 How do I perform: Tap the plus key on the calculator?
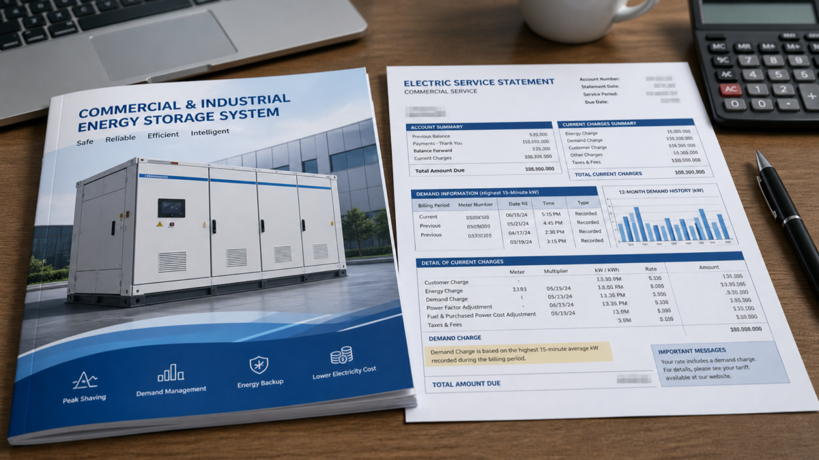click(x=810, y=97)
